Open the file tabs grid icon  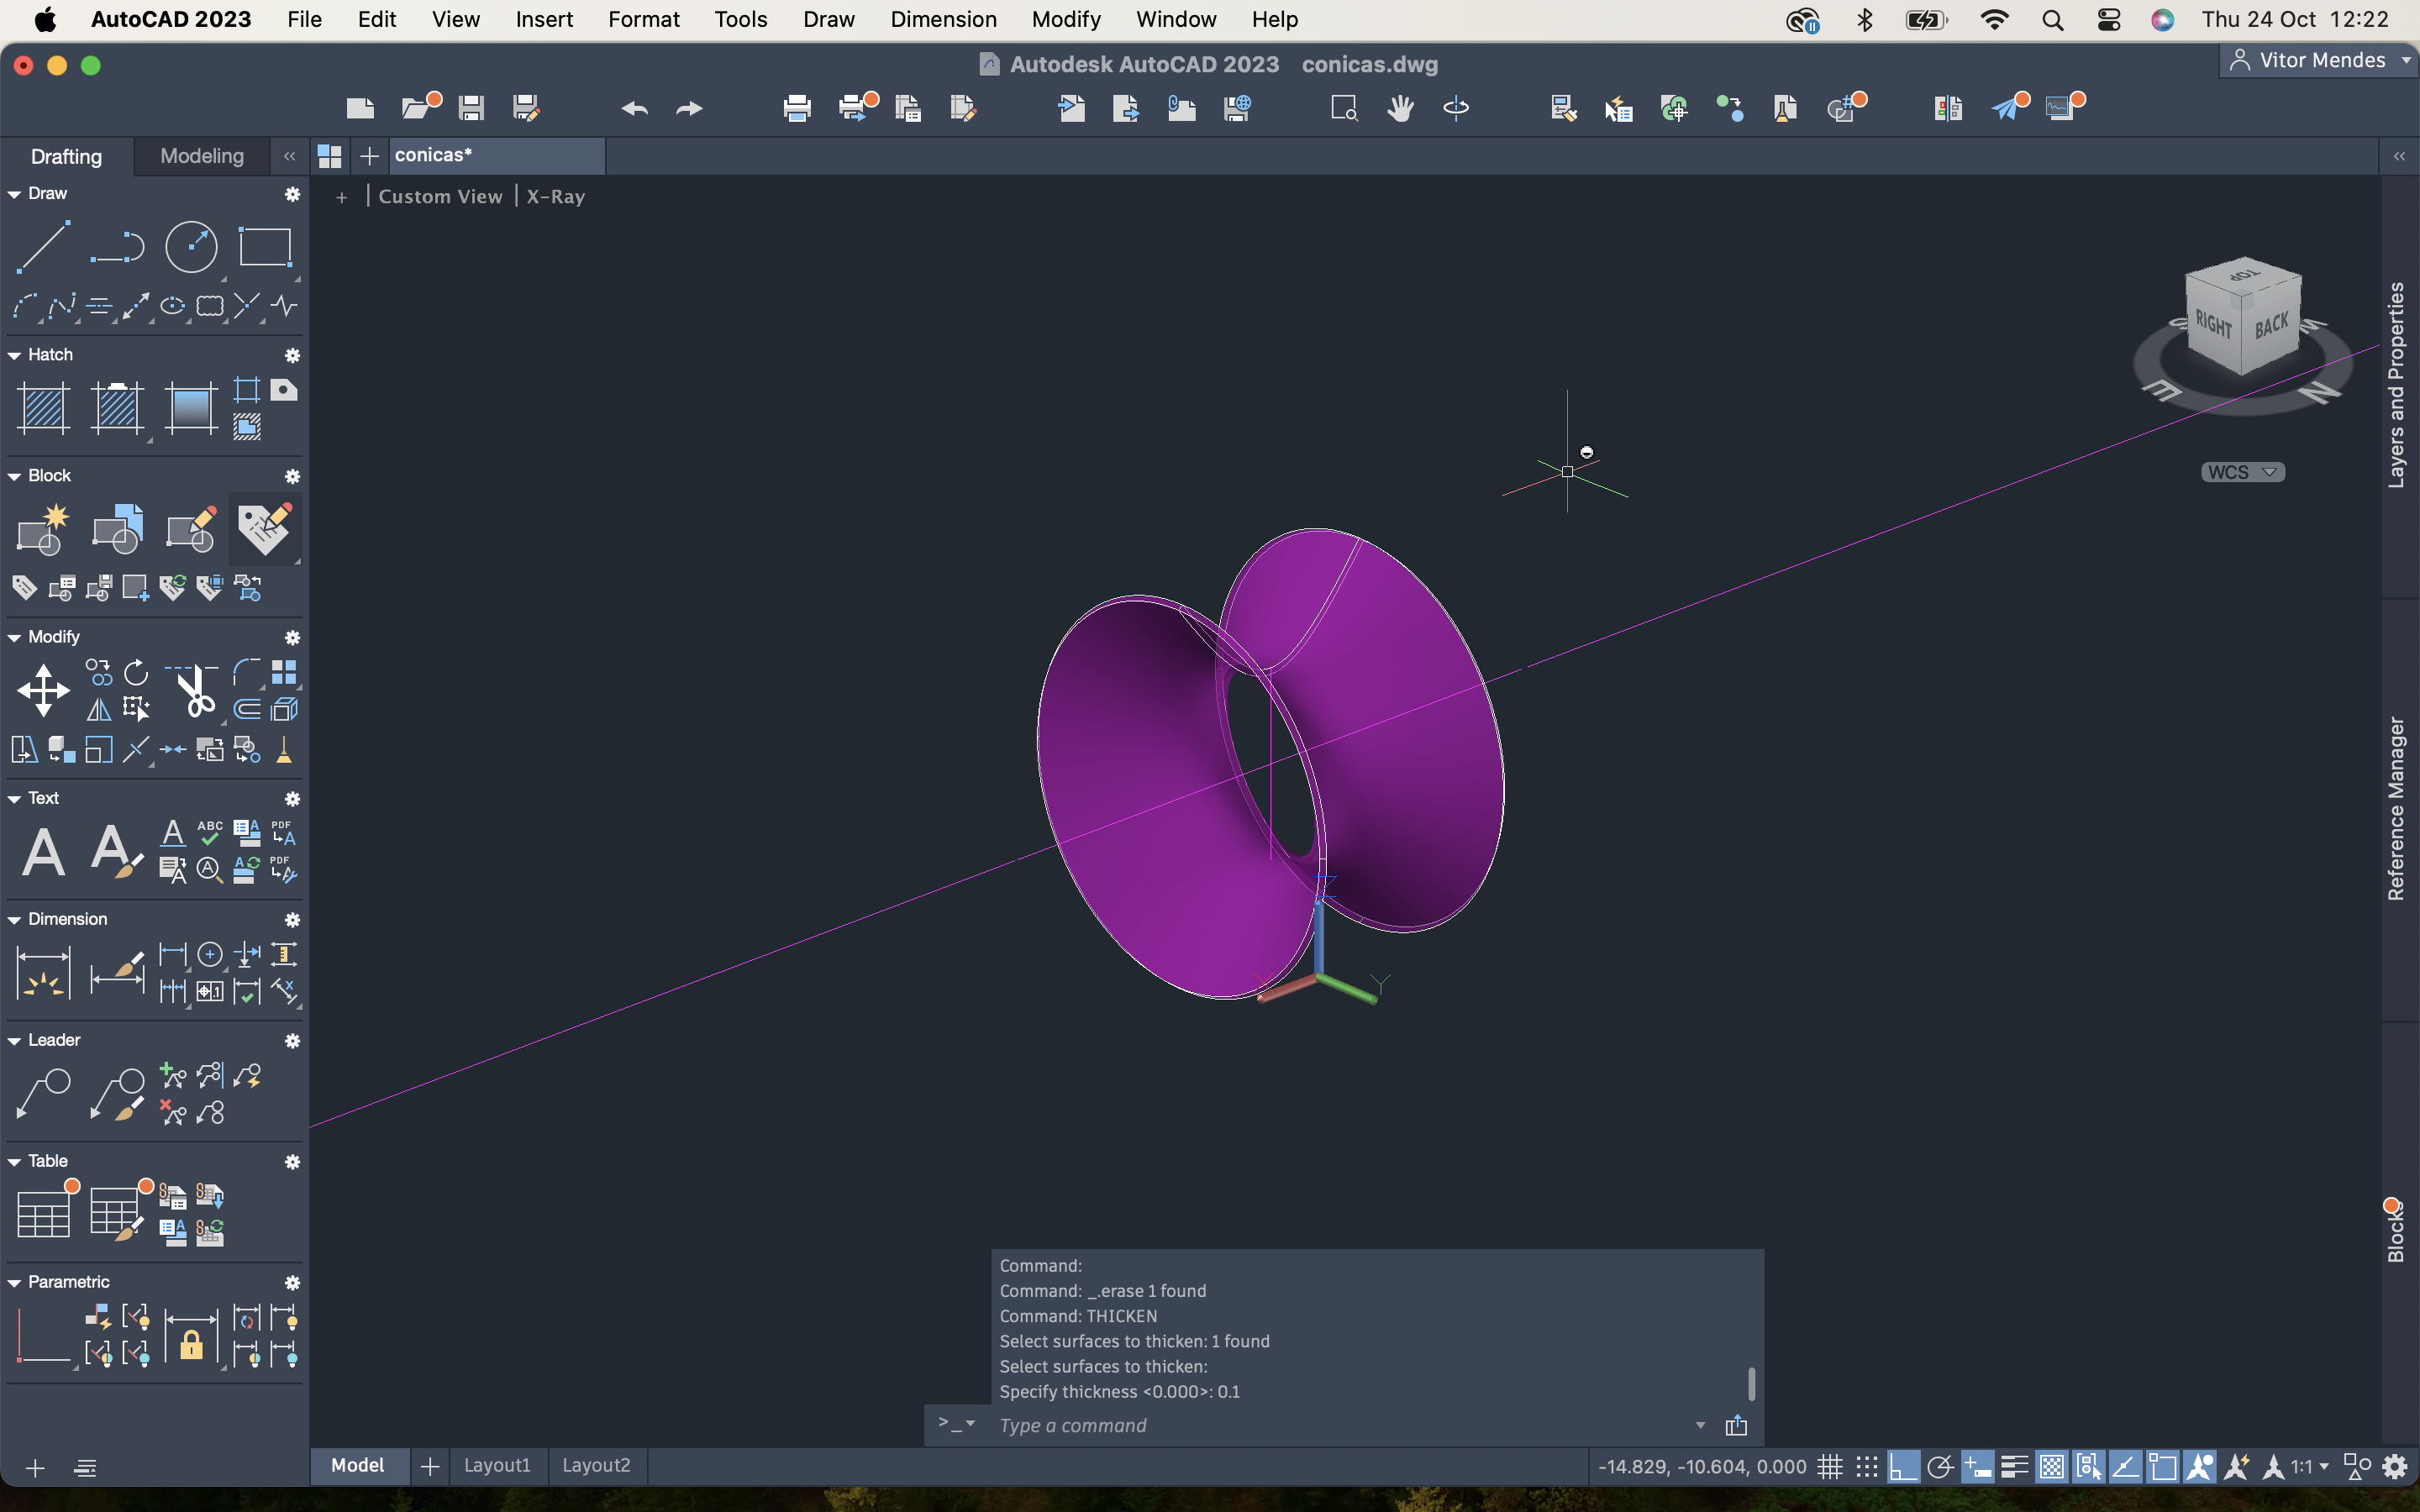[x=330, y=156]
